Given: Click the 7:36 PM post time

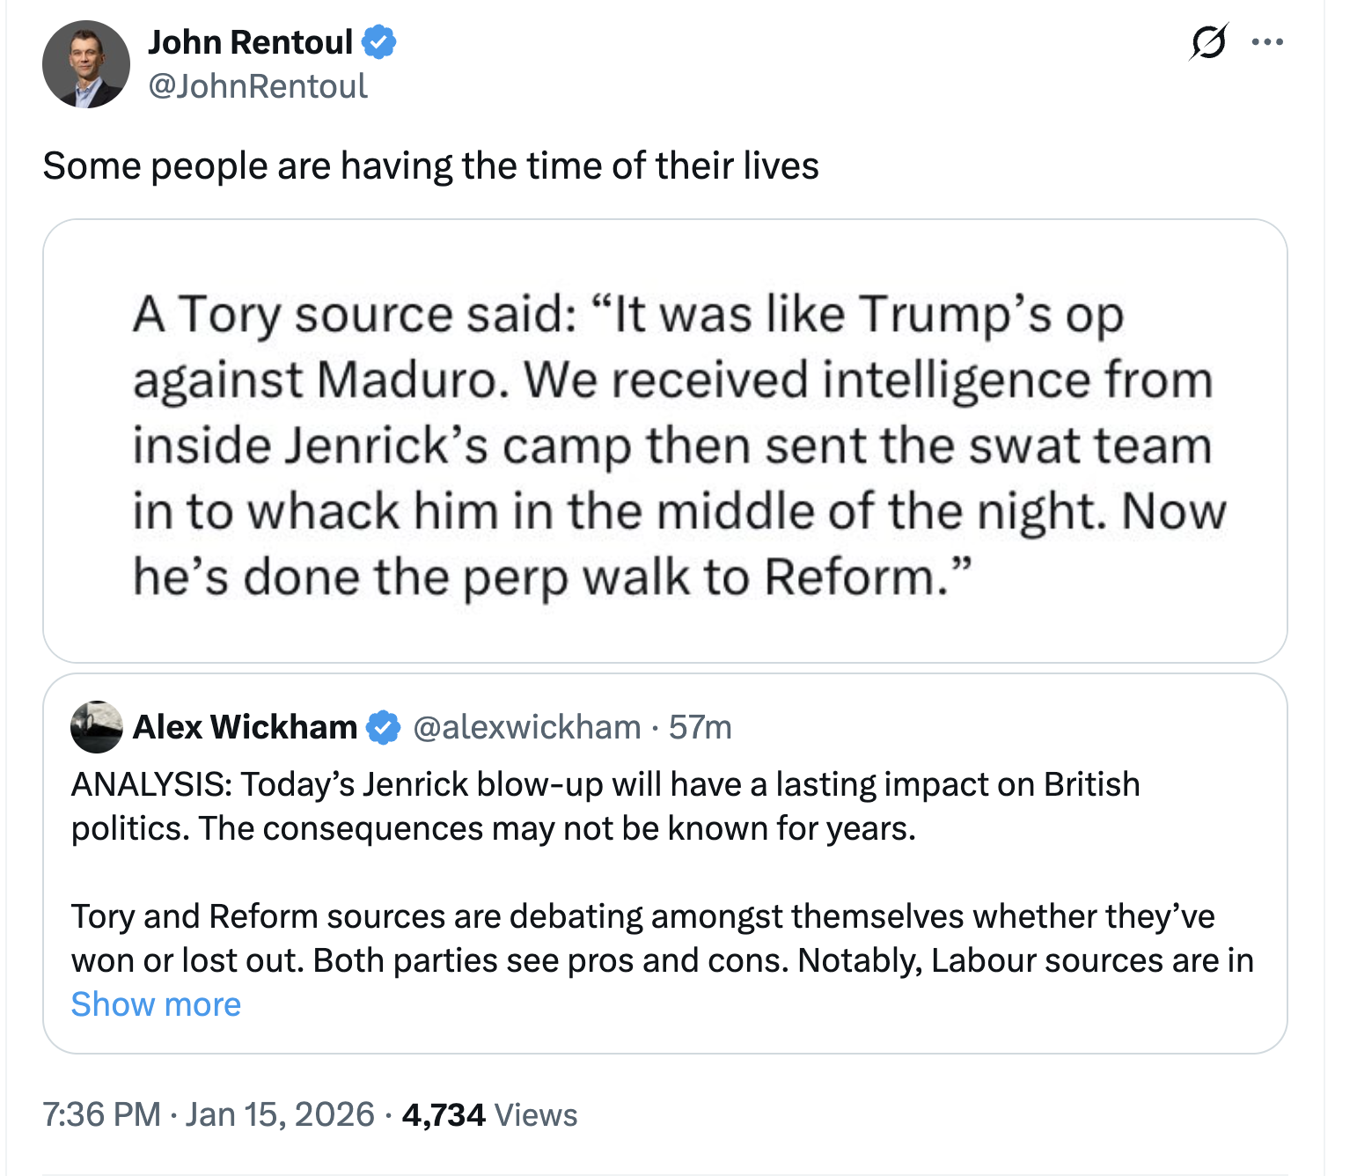Looking at the screenshot, I should point(101,1114).
